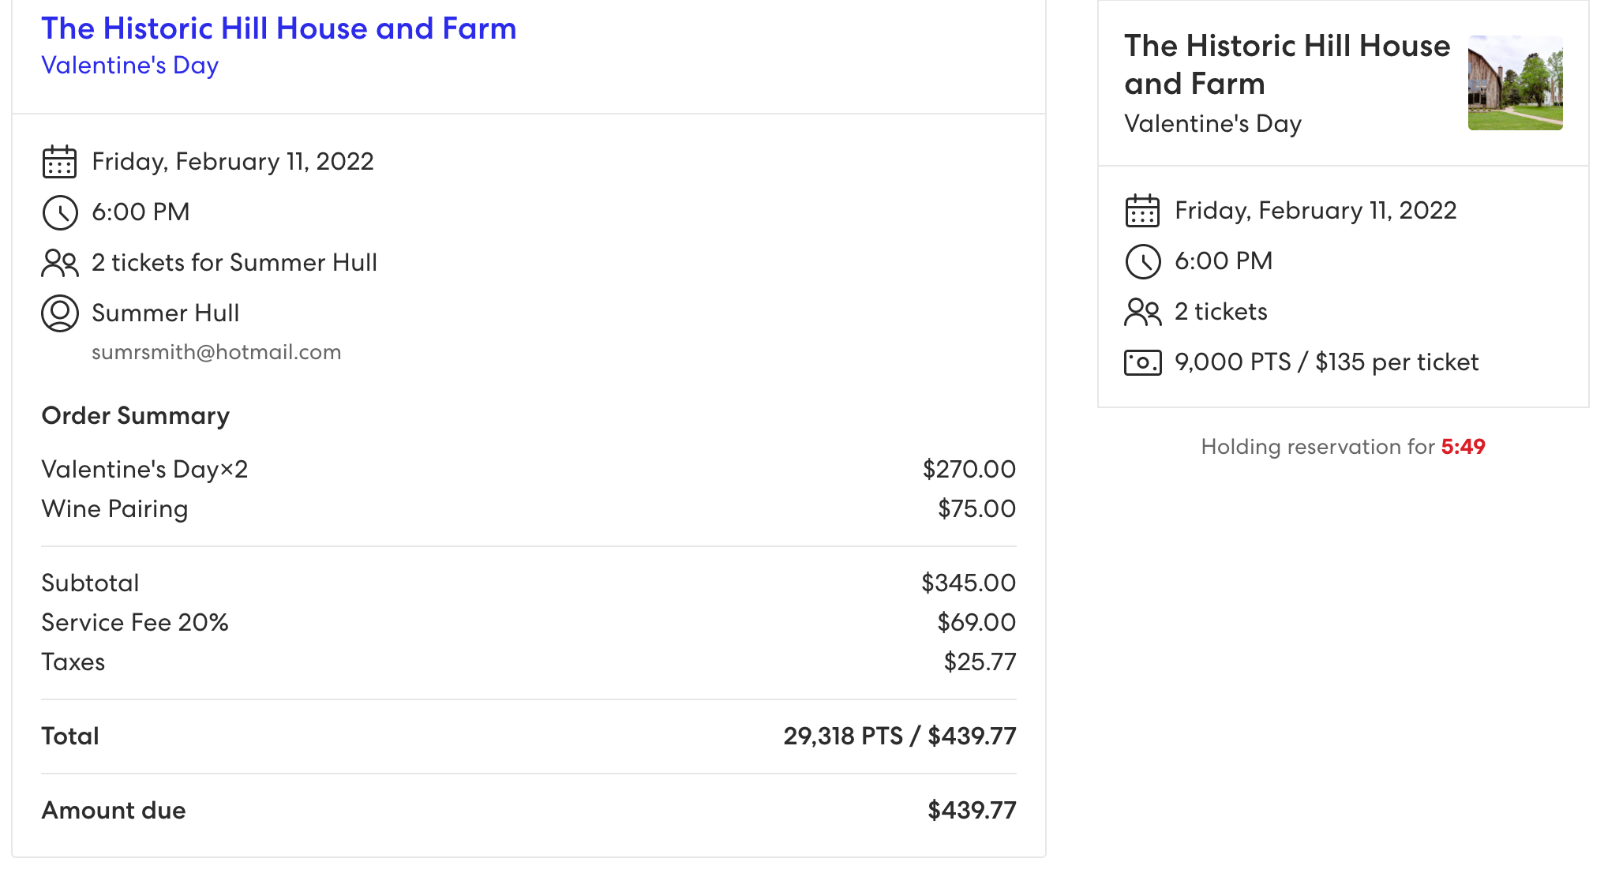Click the farm barn thumbnail image
The image size is (1619, 877).
pos(1515,83)
